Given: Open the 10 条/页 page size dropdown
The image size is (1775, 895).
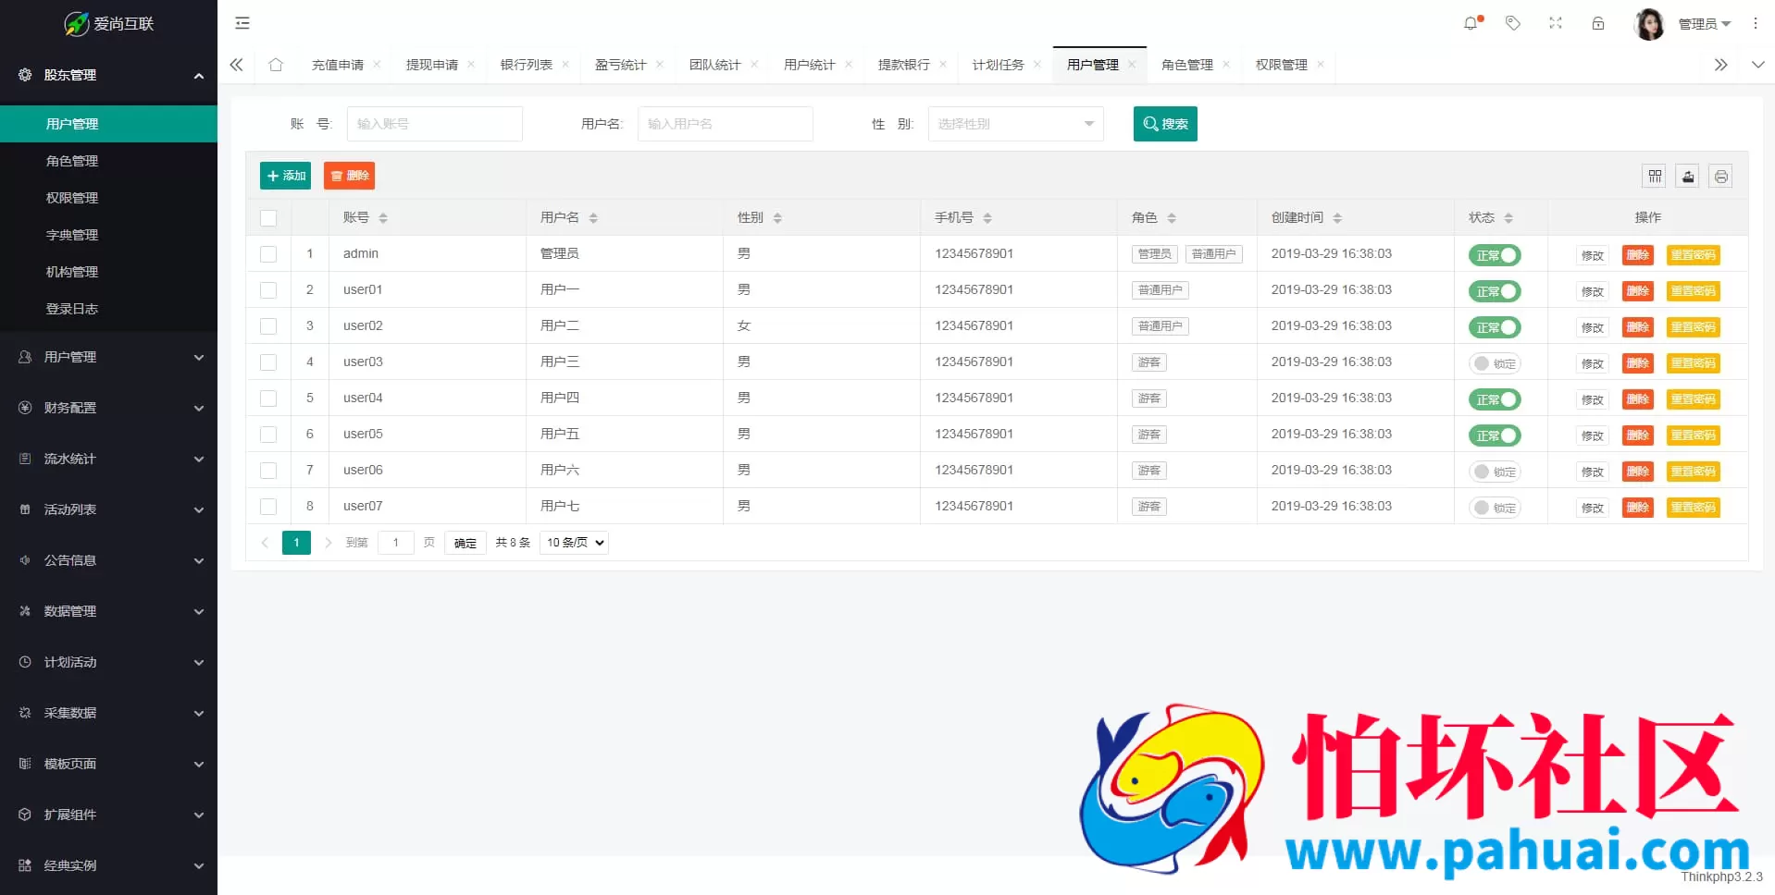Looking at the screenshot, I should coord(572,543).
